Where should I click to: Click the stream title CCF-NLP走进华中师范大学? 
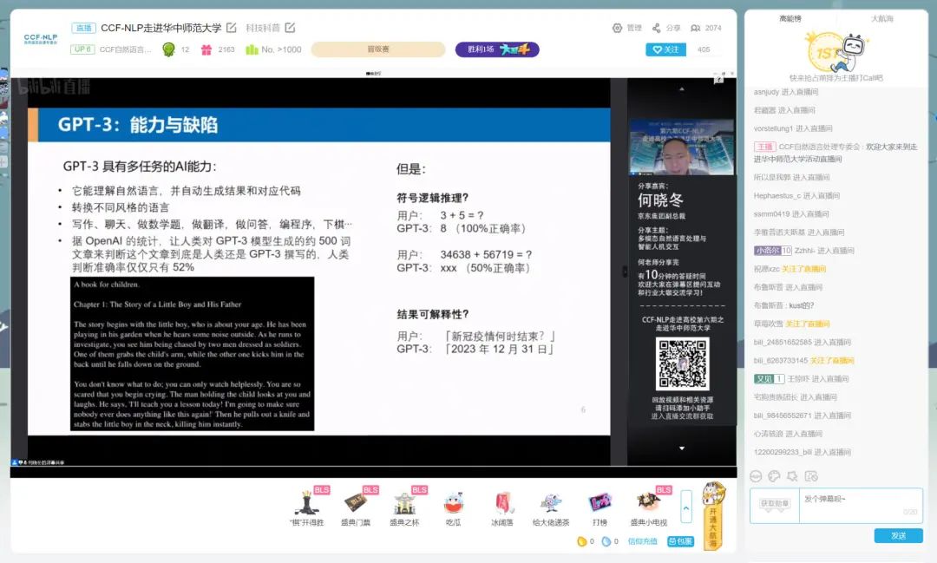161,28
